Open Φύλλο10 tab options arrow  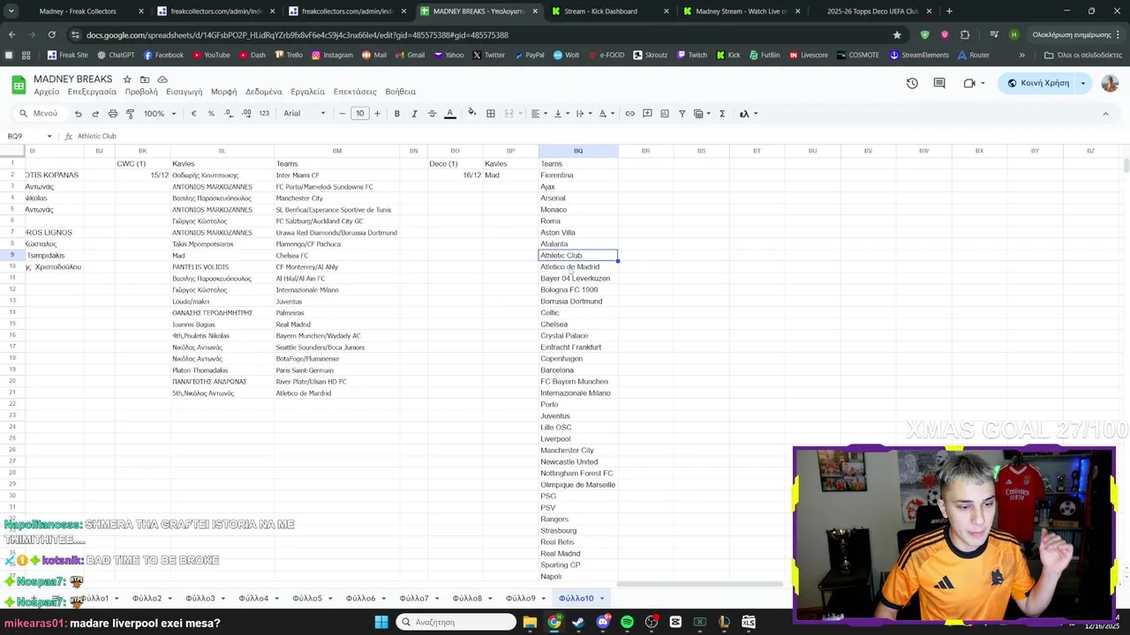tap(602, 599)
